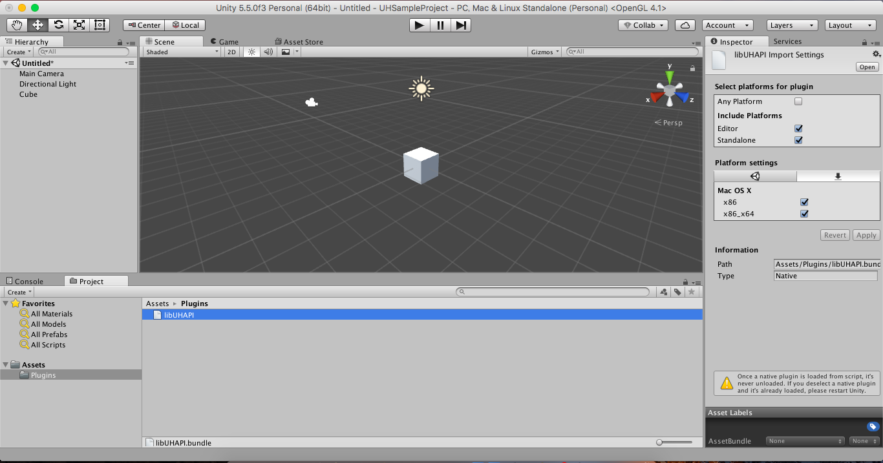The height and width of the screenshot is (463, 883).
Task: Click the Project panel search field
Action: click(553, 292)
